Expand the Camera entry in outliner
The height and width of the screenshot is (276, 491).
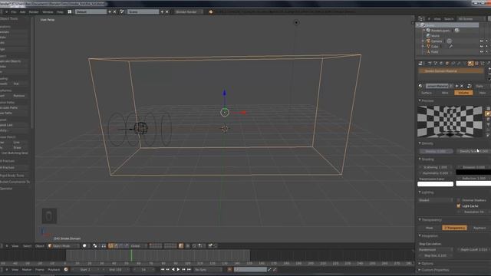pos(423,41)
